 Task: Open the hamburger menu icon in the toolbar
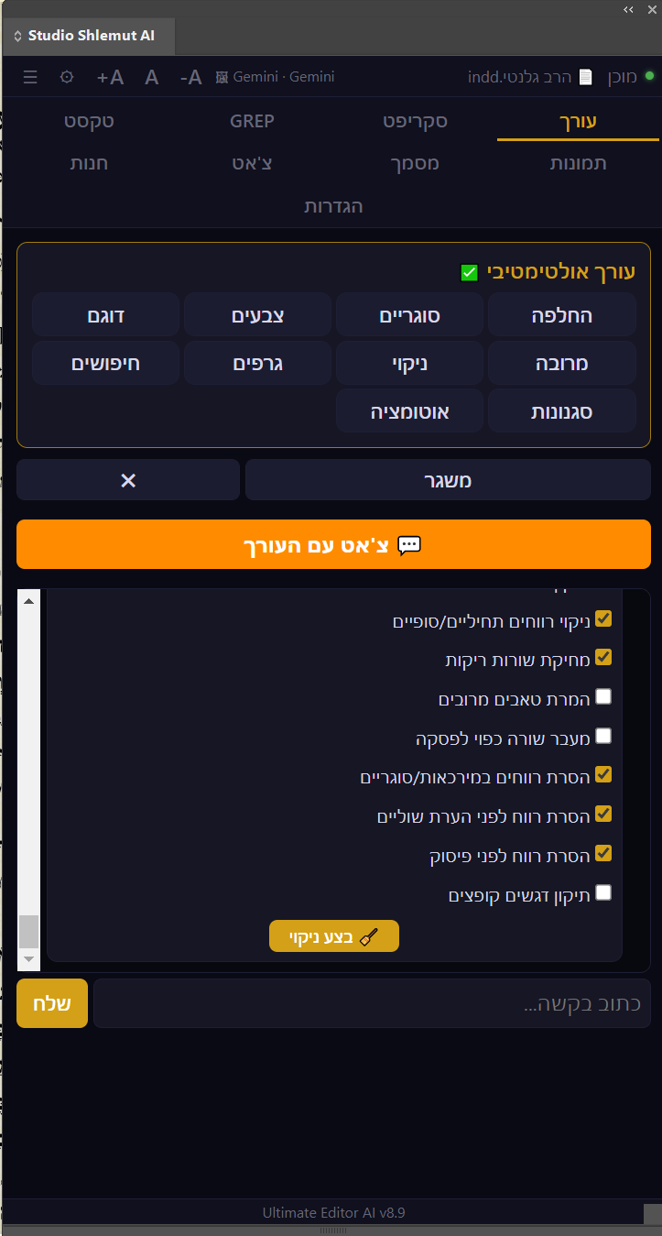point(30,77)
